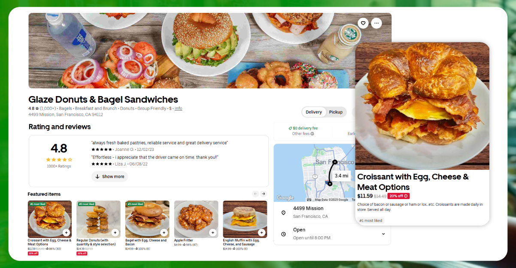Viewport: 516px width, 268px height.
Task: Add Bagel with Egg, Cheese and Bacon
Action: pos(164,232)
